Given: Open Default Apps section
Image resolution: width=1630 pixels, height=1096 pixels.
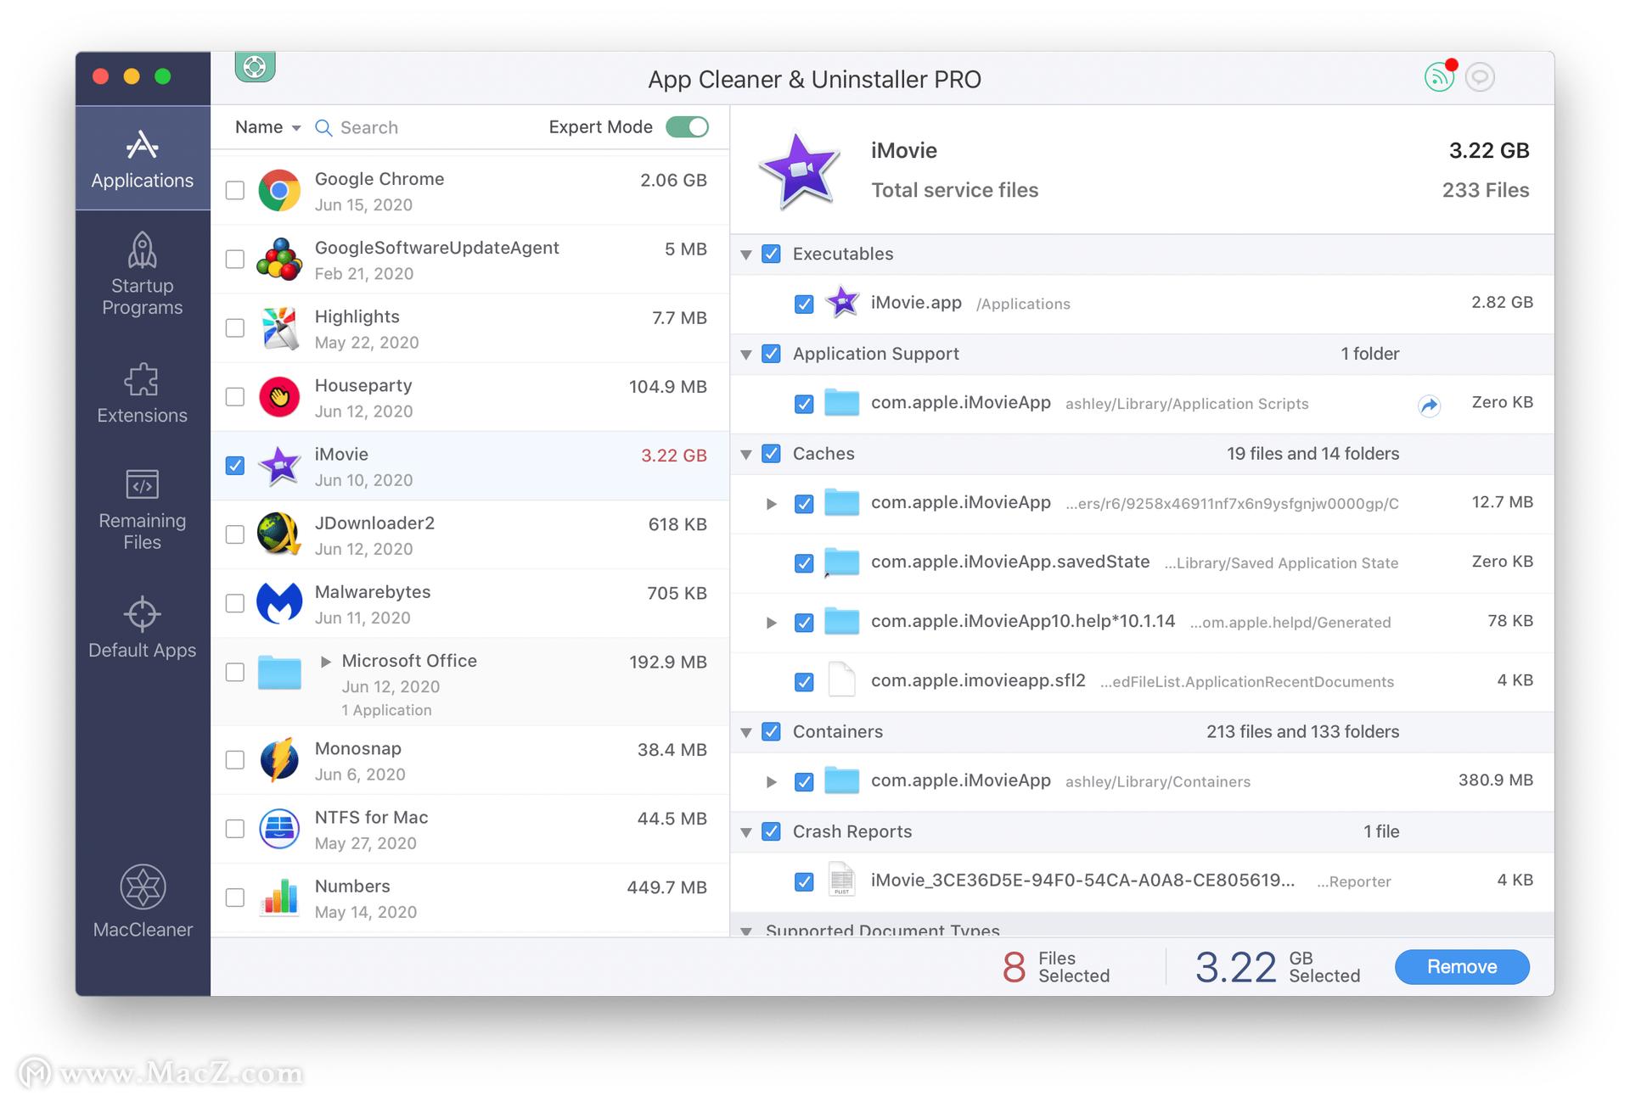Looking at the screenshot, I should (142, 628).
